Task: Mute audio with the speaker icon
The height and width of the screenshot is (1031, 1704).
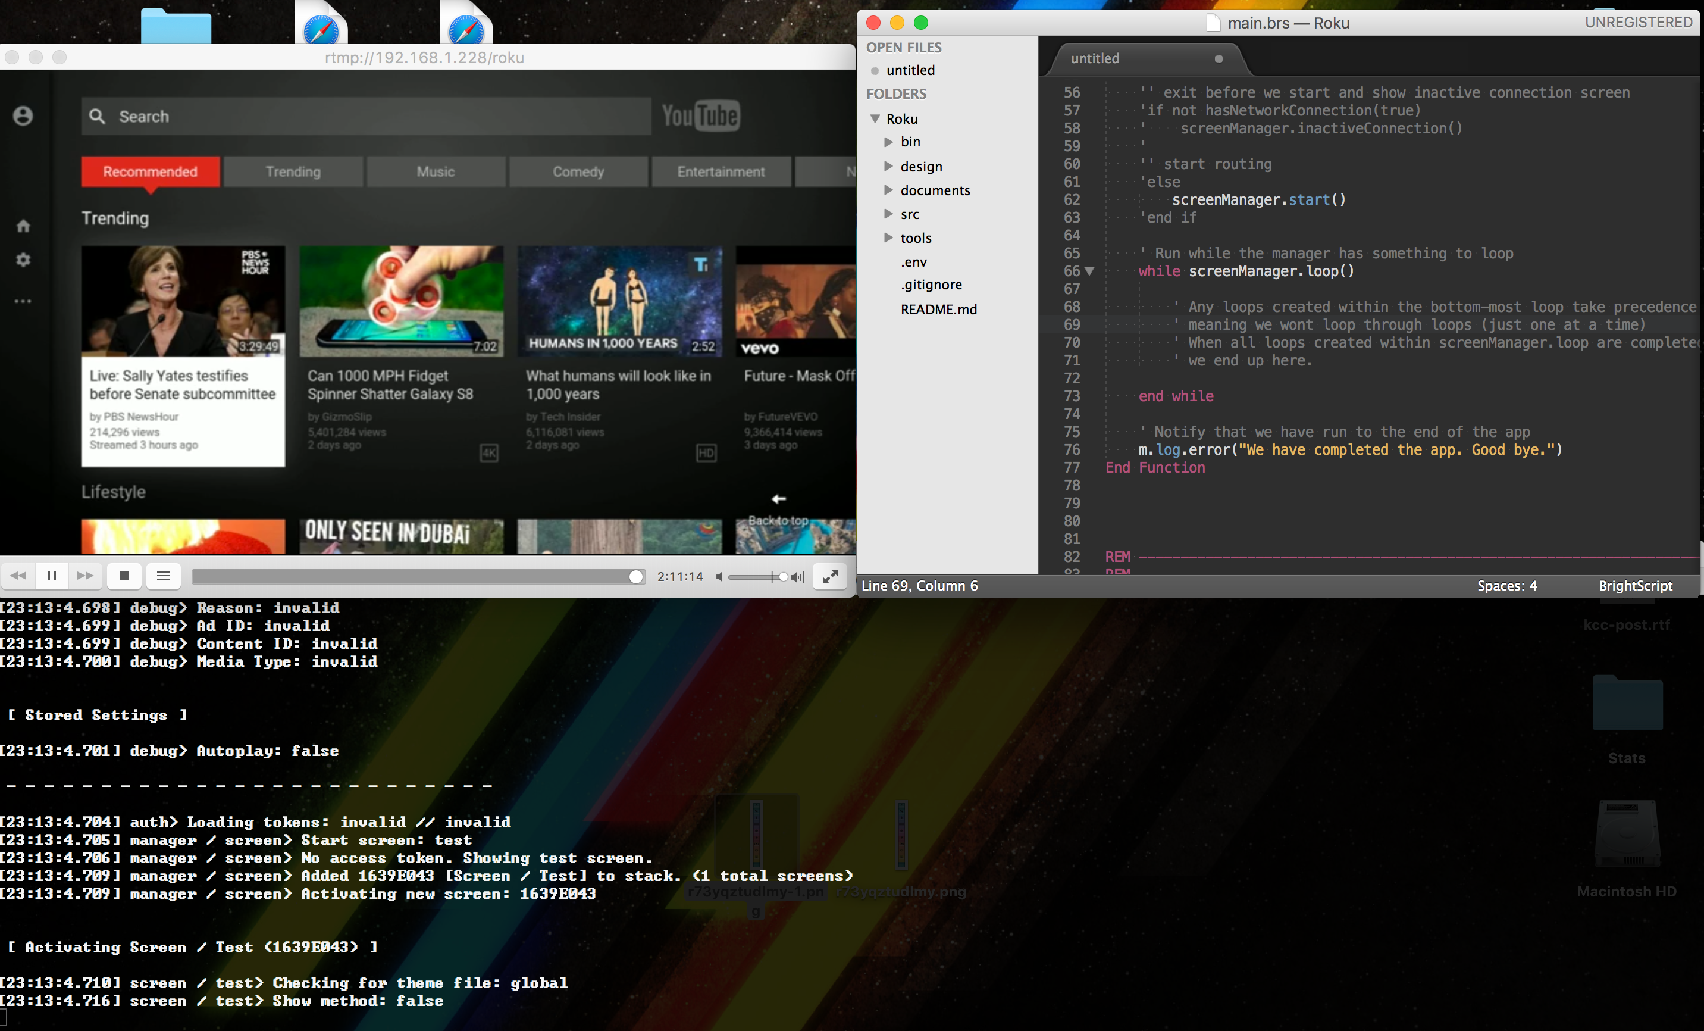Action: [719, 576]
